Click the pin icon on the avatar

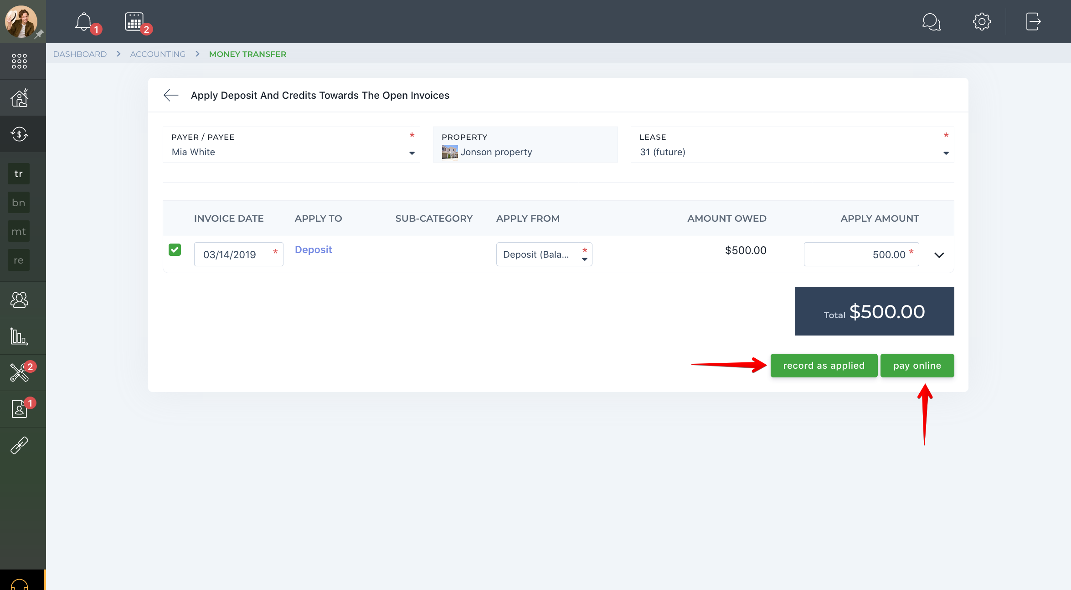[39, 34]
